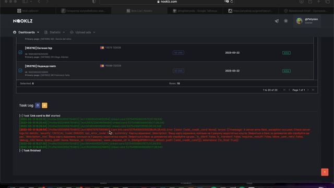The height and width of the screenshot is (188, 334).
Task: Expand the Statistic dropdown arrow
Action: [x=64, y=32]
